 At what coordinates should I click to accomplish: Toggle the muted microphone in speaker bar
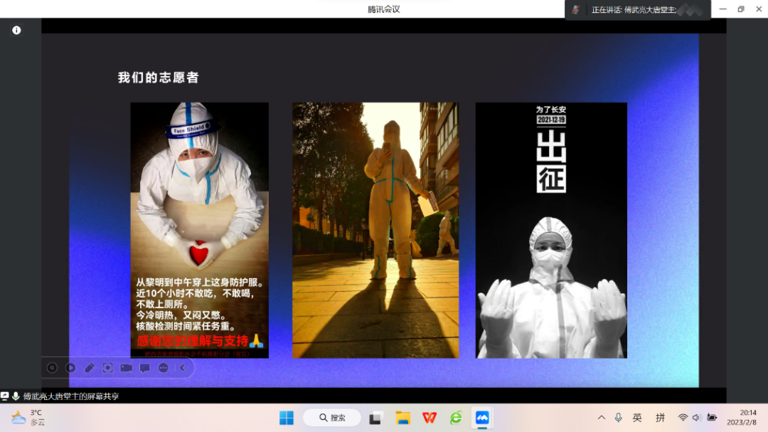pos(575,10)
